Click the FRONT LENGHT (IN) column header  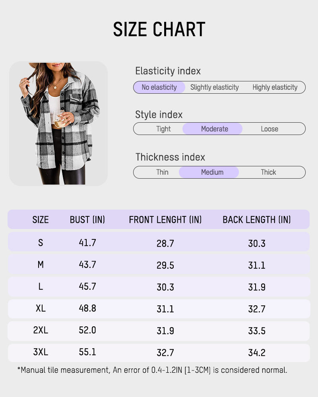[x=165, y=220]
